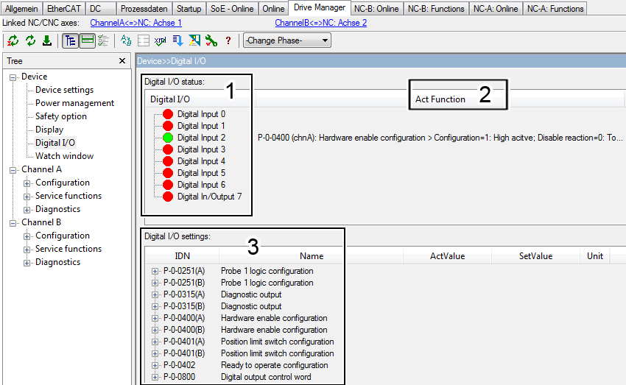
Task: Switch to the NC-A: Functions tab
Action: coord(555,9)
